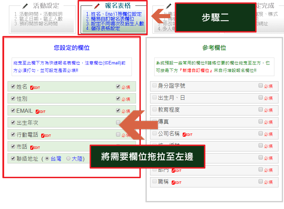The image size is (284, 209).
Task: Open the 報名表格 step tab
Action: point(114,17)
